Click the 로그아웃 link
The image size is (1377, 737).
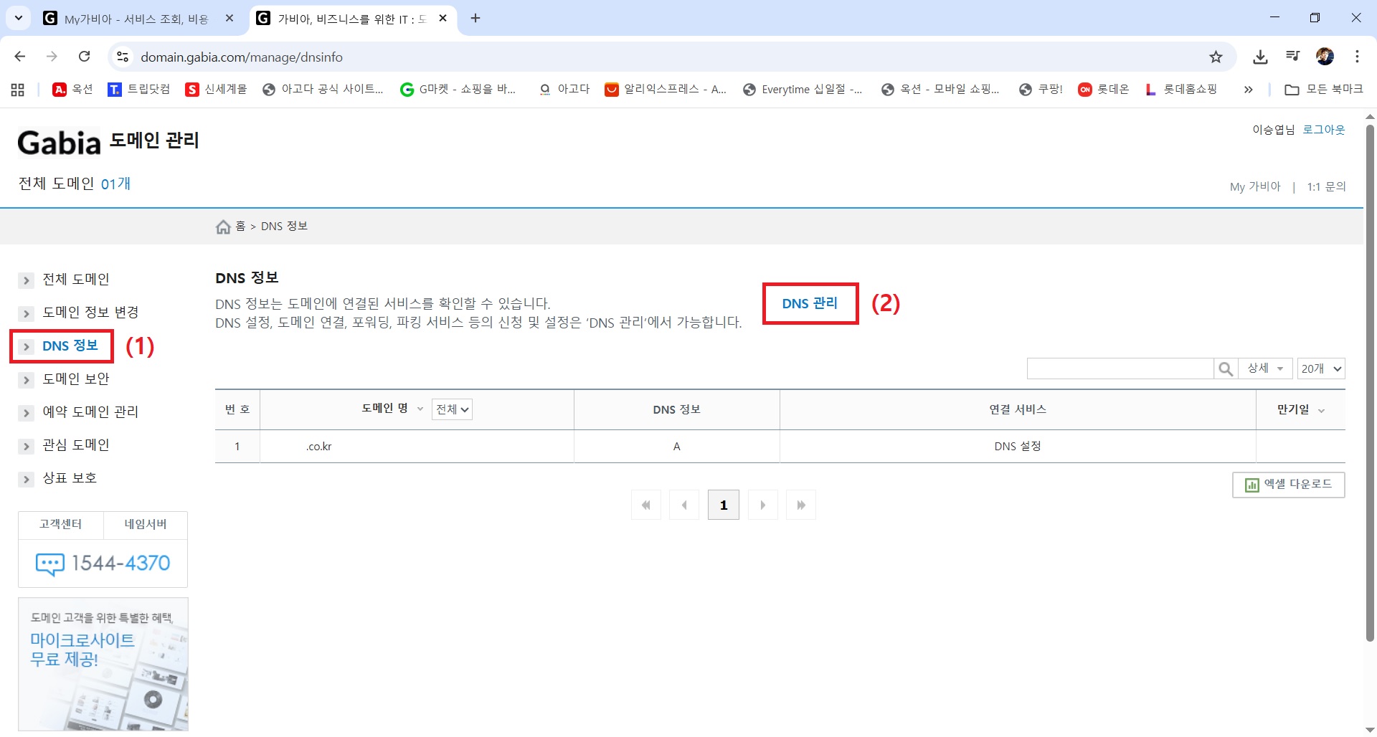1323,130
